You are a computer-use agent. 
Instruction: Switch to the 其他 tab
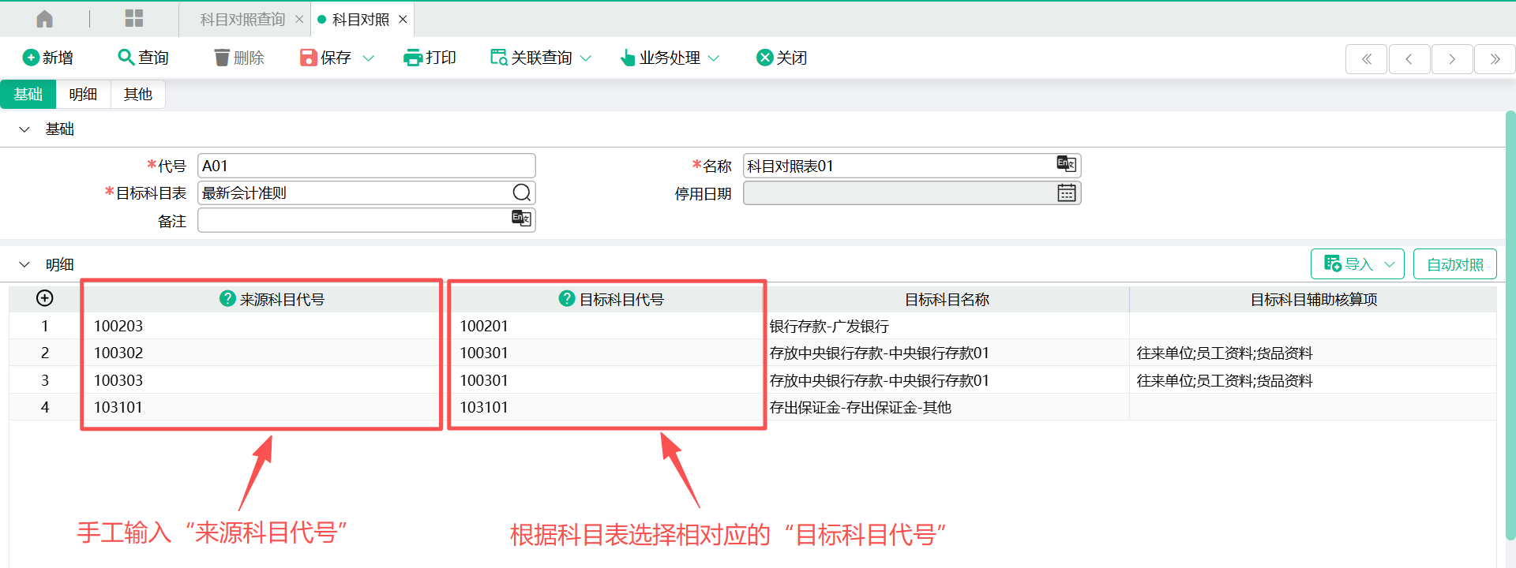[x=137, y=95]
